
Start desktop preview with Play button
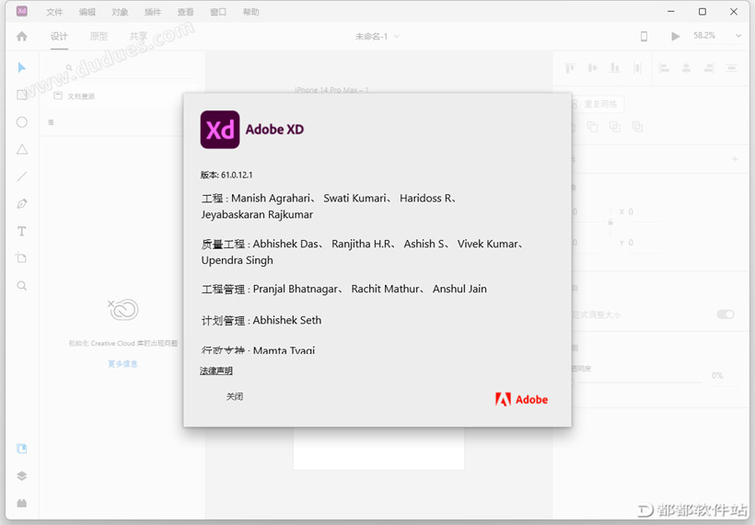click(676, 36)
